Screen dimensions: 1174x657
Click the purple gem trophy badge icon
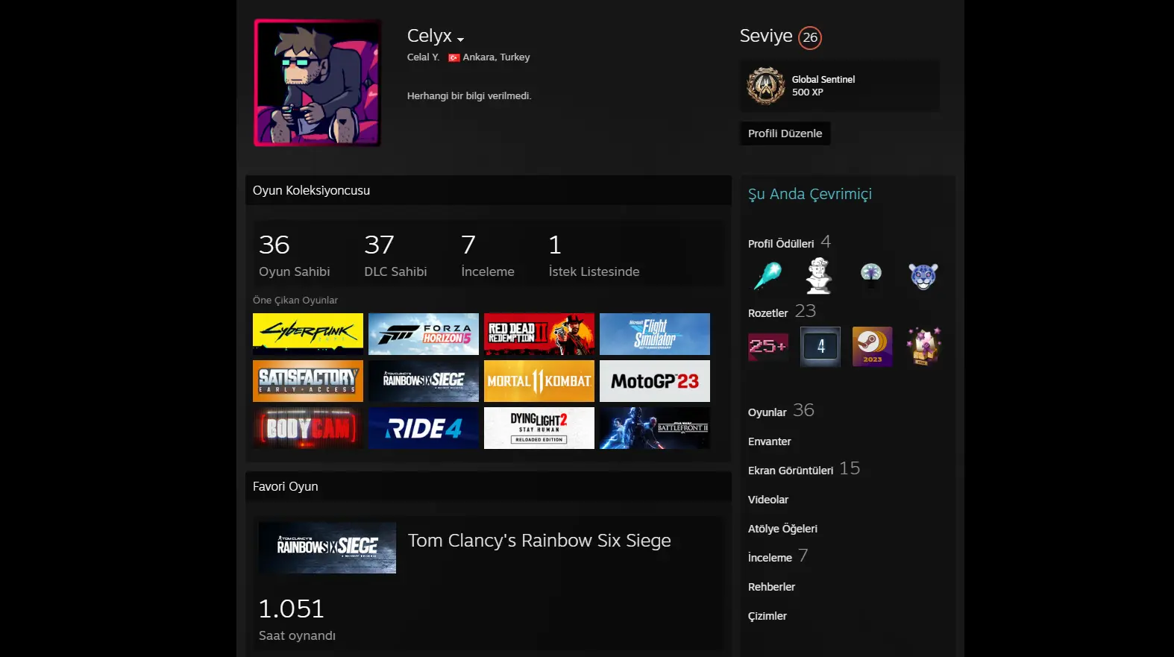[x=924, y=347]
